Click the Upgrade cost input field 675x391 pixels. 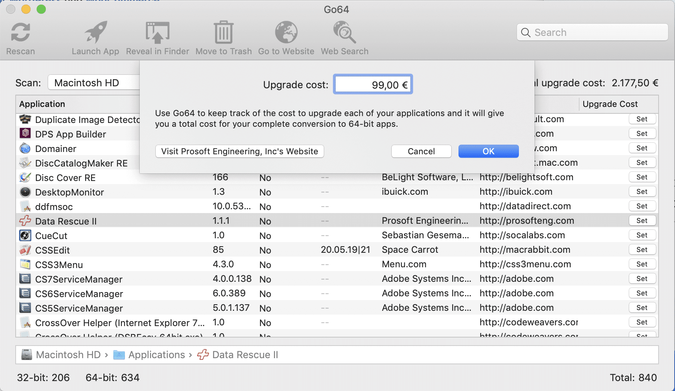(x=373, y=84)
